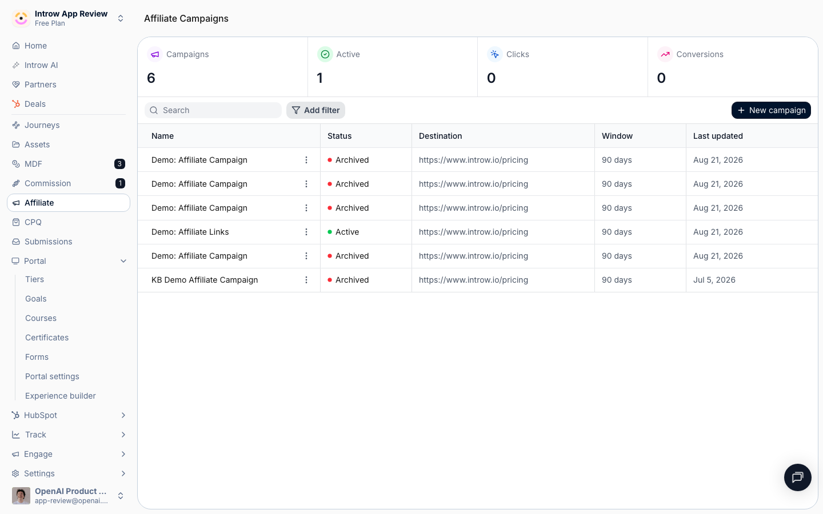The height and width of the screenshot is (514, 823).
Task: Select the 'KB Demo Affiliate Campaign' name
Action: [205, 280]
